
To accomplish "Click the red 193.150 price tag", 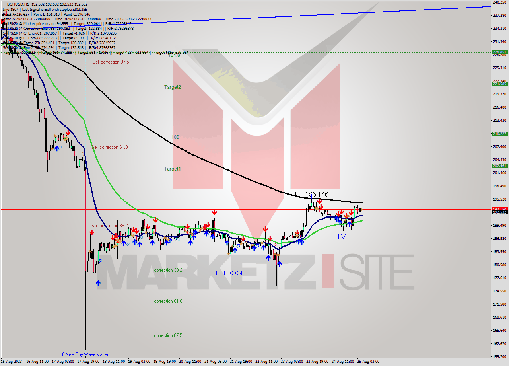I will click(499, 209).
